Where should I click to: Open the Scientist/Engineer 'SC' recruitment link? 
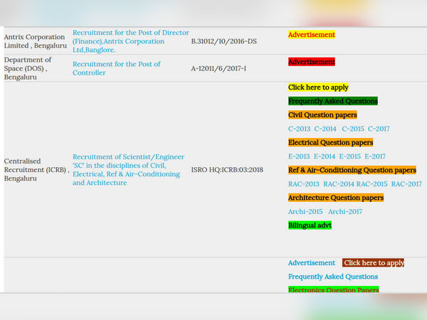point(128,169)
